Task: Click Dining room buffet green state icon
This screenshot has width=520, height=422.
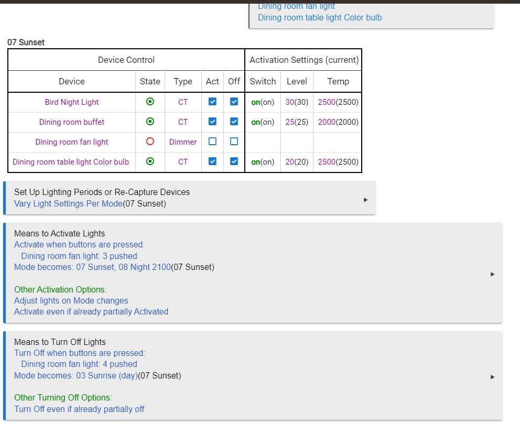Action: 150,122
